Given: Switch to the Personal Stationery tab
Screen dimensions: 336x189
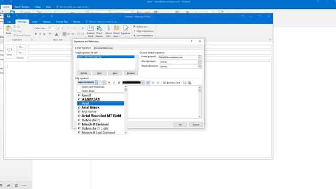Looking at the screenshot, I should [x=103, y=48].
